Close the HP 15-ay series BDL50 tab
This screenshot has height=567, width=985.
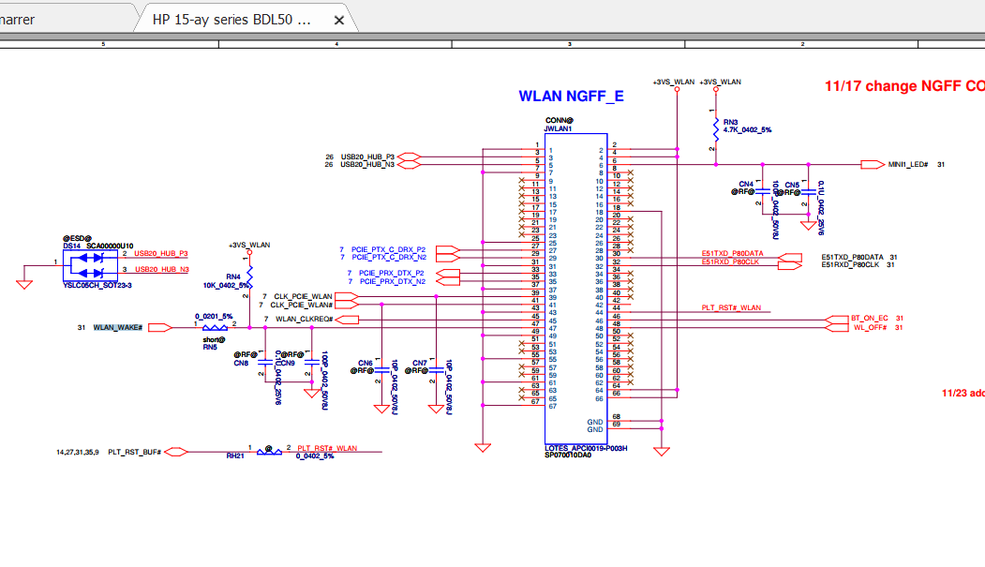338,20
